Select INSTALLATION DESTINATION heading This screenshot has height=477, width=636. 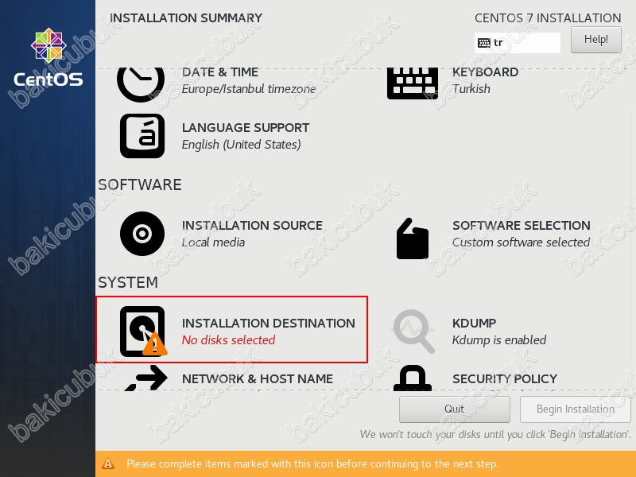click(x=269, y=324)
